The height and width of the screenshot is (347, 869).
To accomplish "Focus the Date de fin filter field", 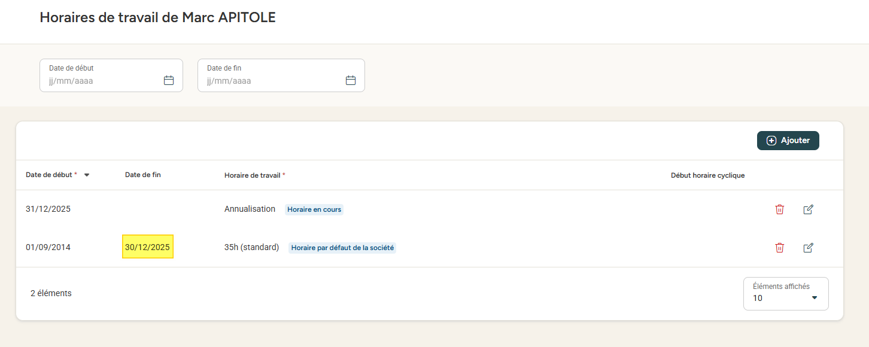I will pyautogui.click(x=272, y=81).
